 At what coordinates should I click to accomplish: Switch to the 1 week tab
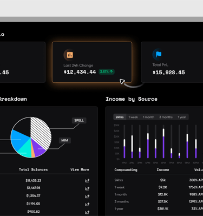coord(133,117)
